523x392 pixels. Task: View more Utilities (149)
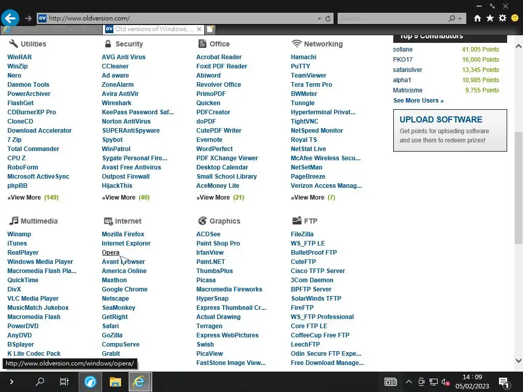click(33, 198)
